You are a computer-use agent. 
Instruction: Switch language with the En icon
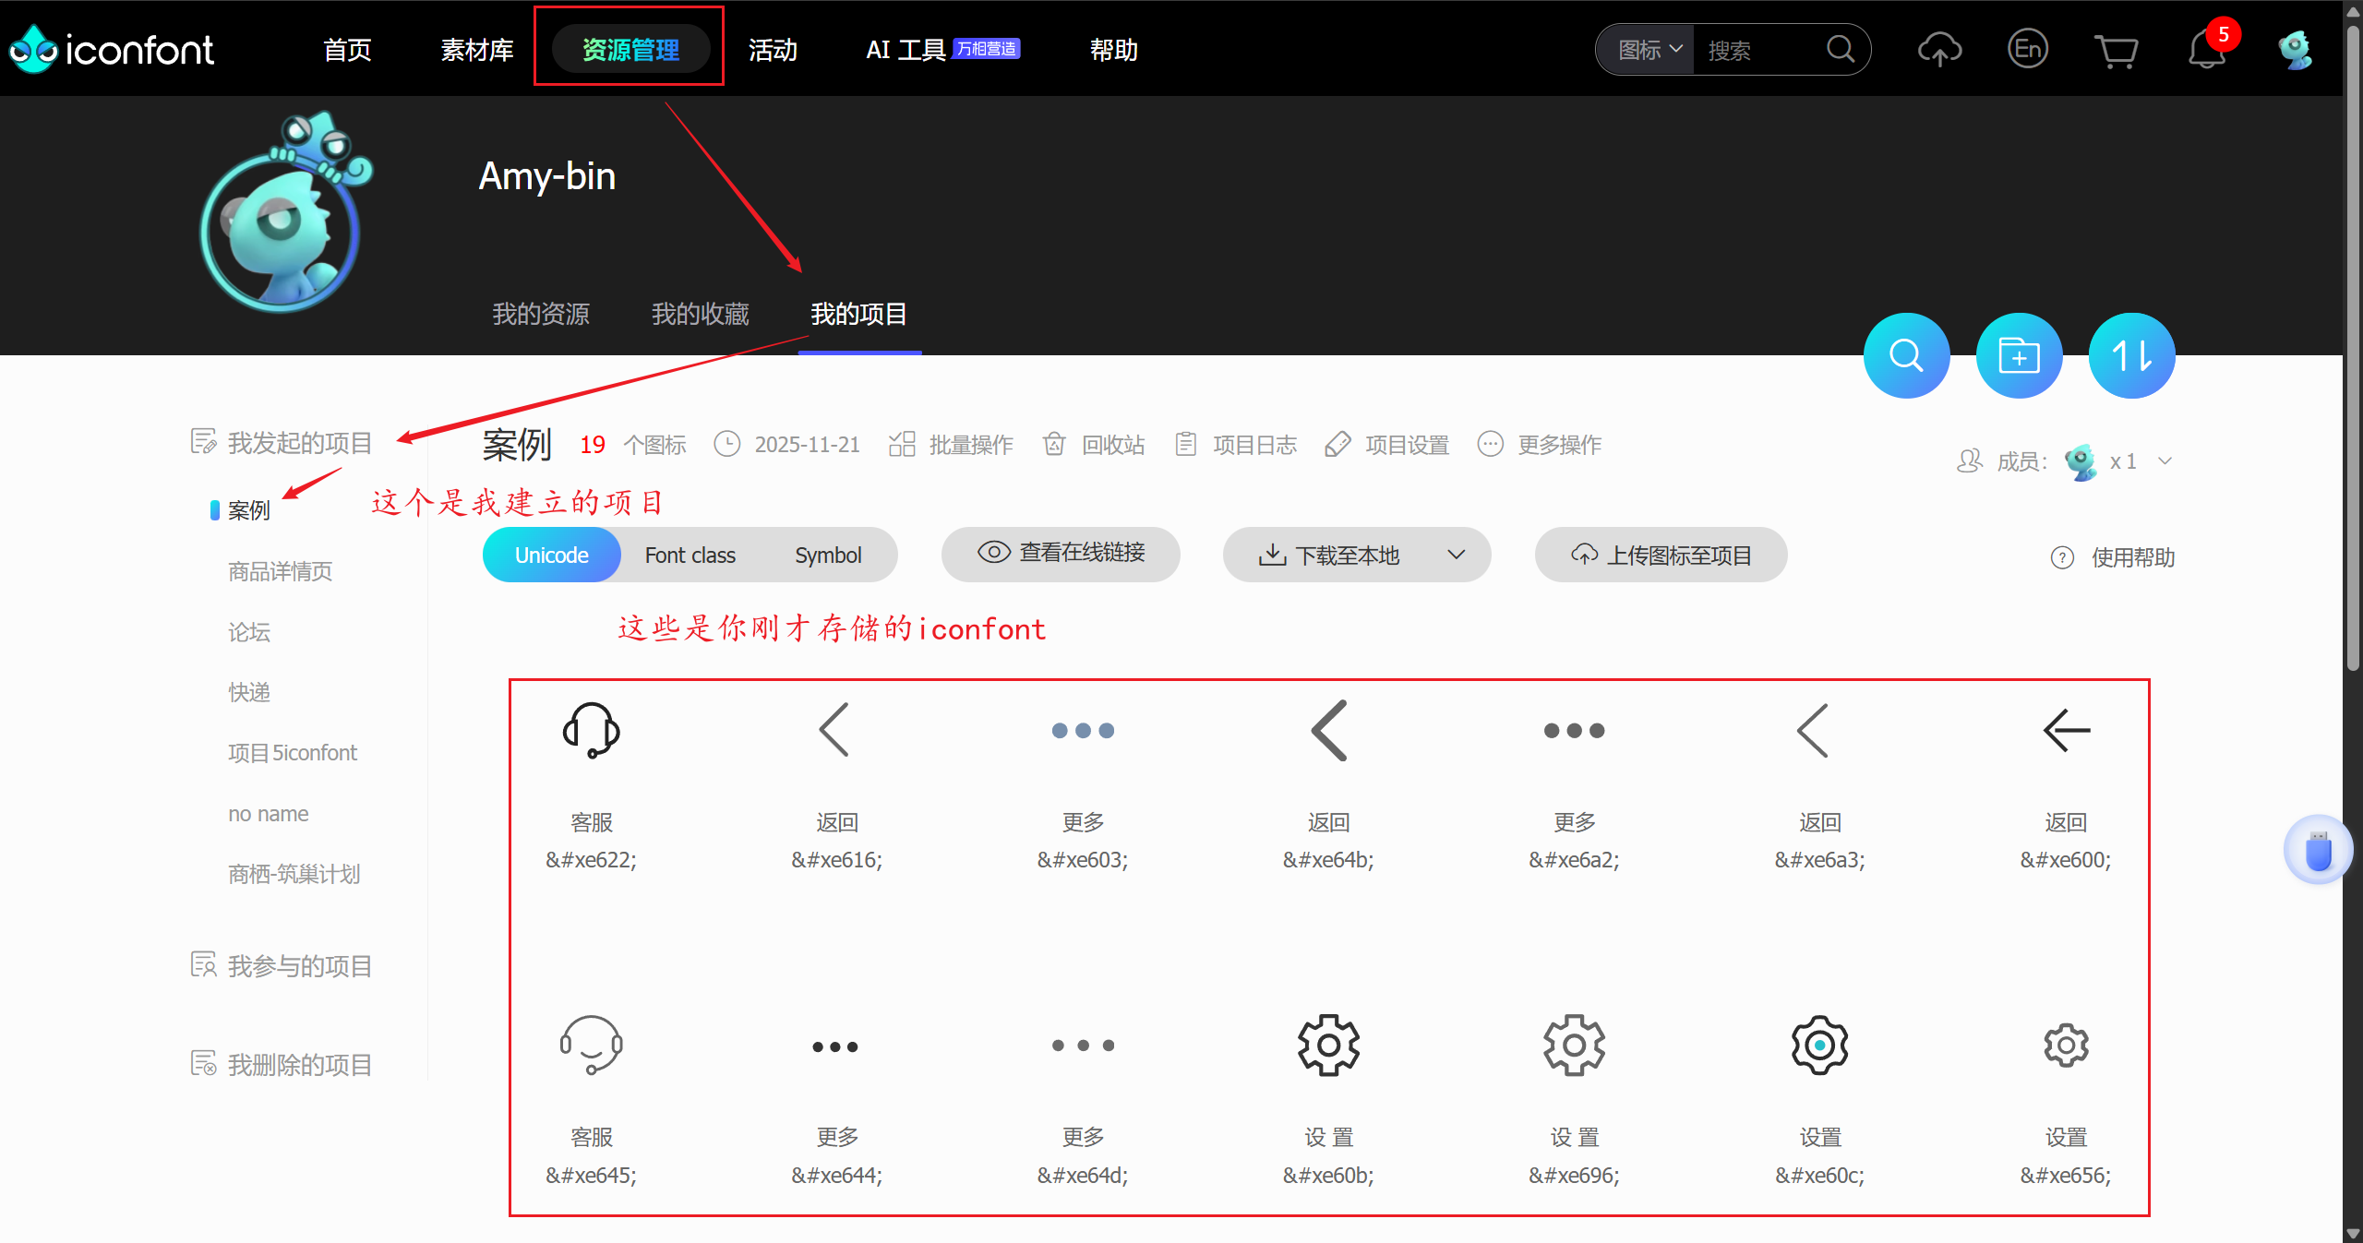2027,49
